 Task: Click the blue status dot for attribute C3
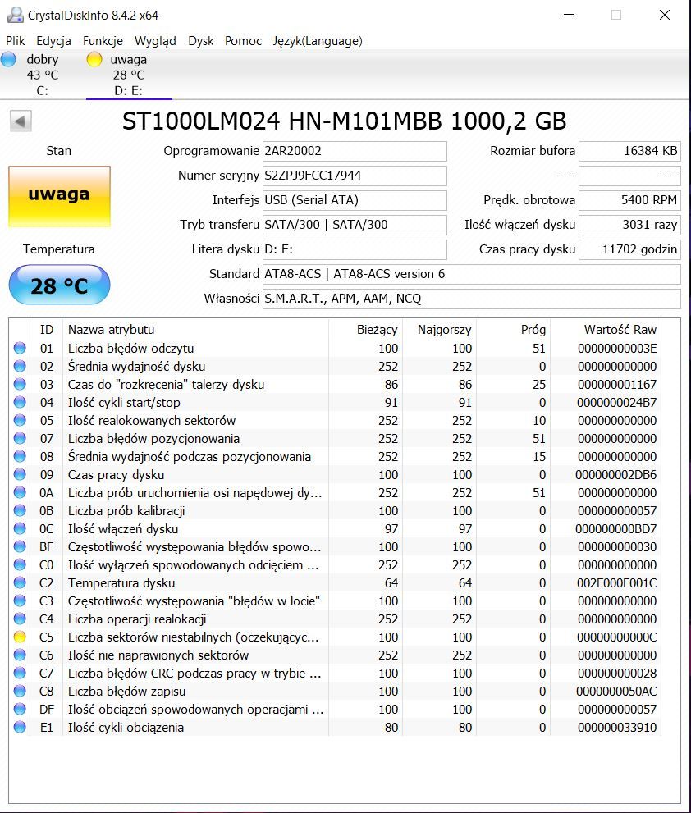20,601
